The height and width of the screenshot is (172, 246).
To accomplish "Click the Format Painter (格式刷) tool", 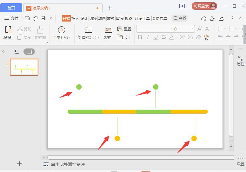I will 40,30.
